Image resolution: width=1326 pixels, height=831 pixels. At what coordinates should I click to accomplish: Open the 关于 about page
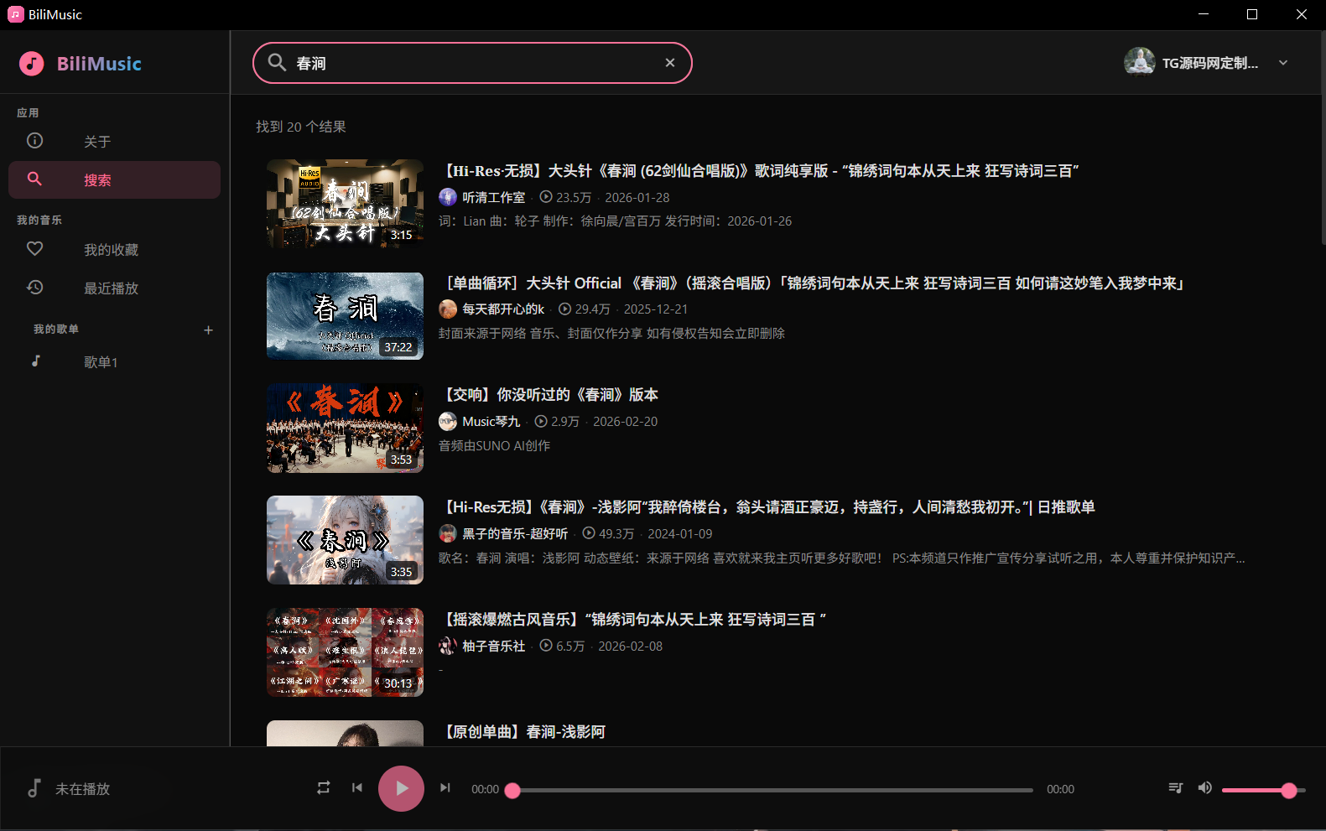[x=97, y=142]
